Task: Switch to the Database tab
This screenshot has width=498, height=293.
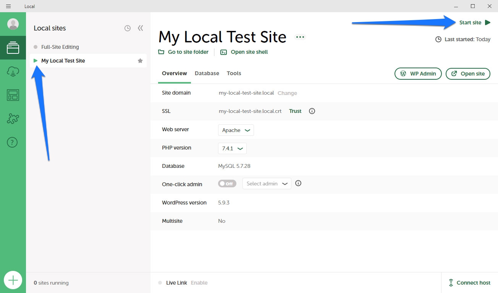Action: point(207,73)
